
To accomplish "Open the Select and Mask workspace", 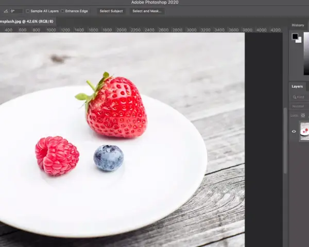I will coord(147,11).
